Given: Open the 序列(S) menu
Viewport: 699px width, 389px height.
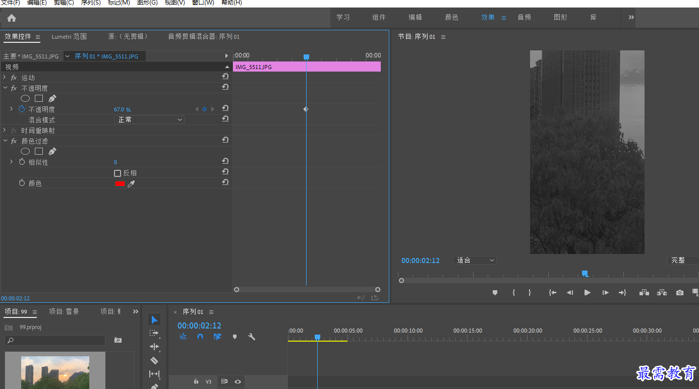Looking at the screenshot, I should [91, 3].
